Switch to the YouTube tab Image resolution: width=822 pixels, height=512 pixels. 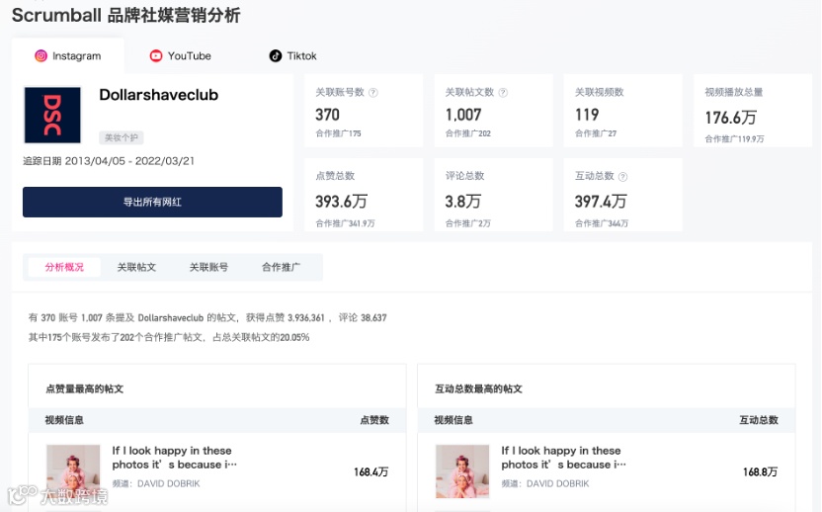[181, 55]
